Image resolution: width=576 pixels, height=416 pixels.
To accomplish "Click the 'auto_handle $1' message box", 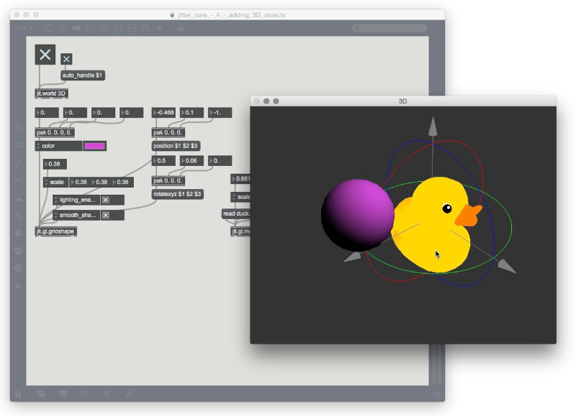I will coord(84,75).
